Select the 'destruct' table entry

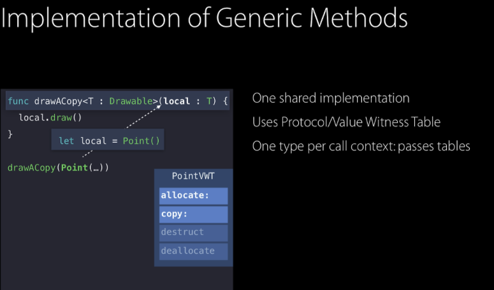point(193,233)
